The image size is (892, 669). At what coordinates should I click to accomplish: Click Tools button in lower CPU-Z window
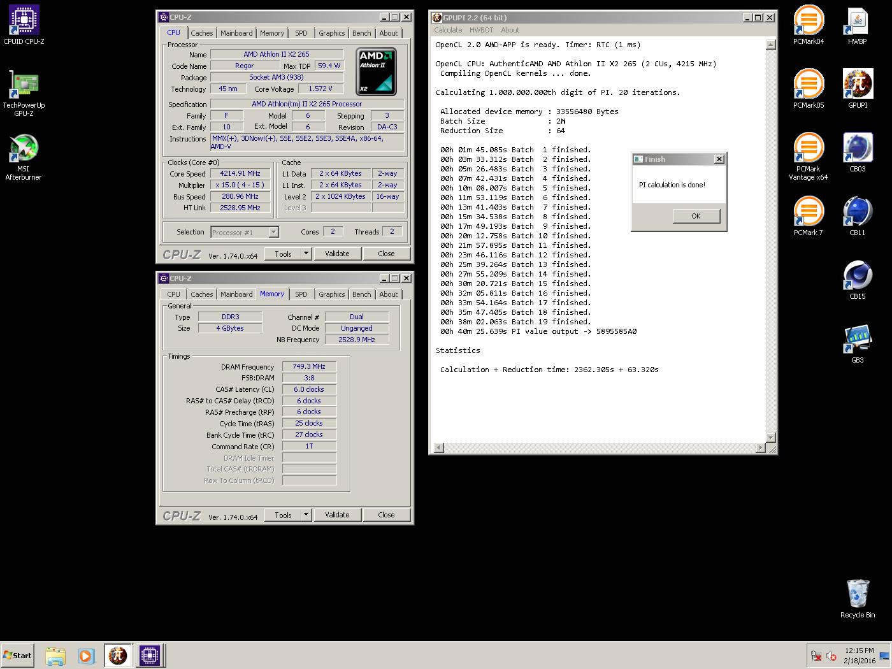click(x=283, y=515)
